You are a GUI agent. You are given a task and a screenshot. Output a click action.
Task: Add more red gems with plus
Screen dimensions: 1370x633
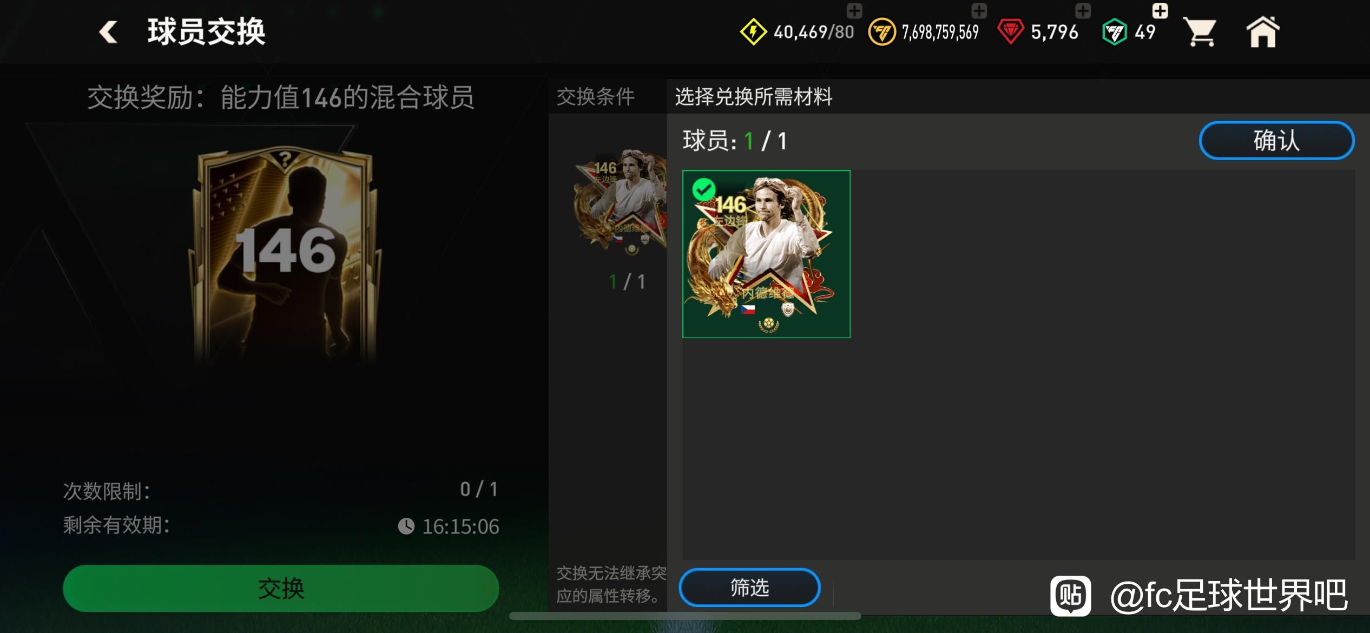1083,10
